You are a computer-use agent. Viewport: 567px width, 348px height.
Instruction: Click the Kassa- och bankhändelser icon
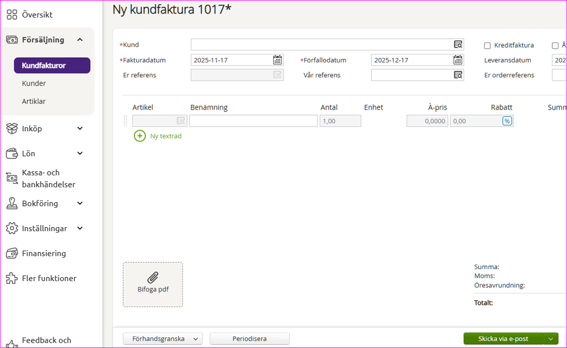pyautogui.click(x=12, y=178)
